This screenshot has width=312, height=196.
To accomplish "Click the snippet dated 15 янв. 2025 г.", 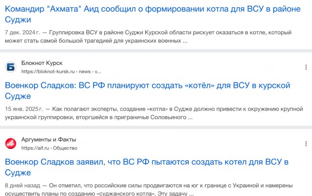I will click(x=154, y=113).
